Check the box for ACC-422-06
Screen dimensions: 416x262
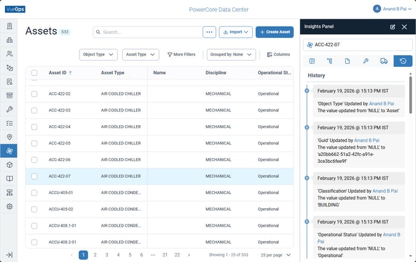click(34, 160)
